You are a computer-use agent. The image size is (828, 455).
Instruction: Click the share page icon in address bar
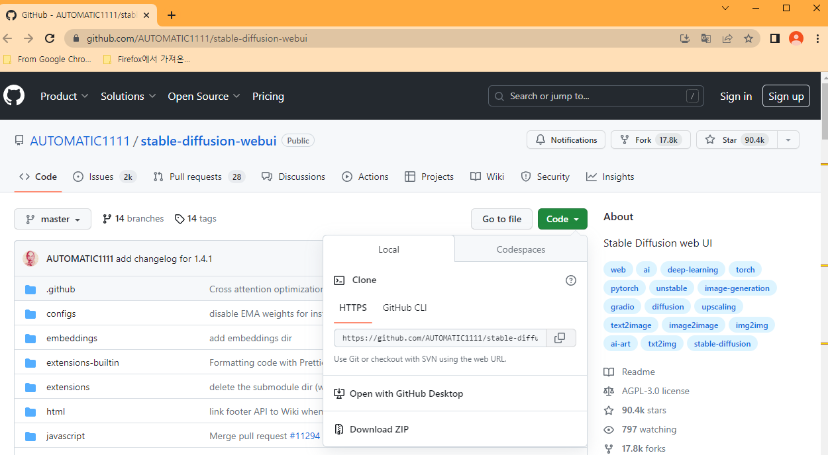pos(727,38)
